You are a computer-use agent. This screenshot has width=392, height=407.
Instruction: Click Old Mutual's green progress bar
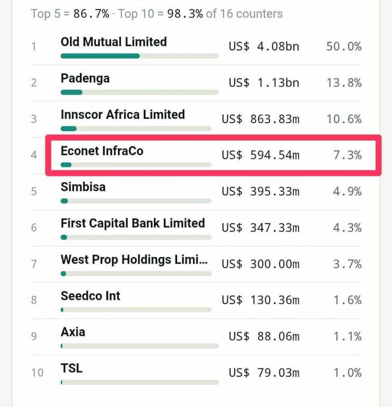(x=140, y=56)
